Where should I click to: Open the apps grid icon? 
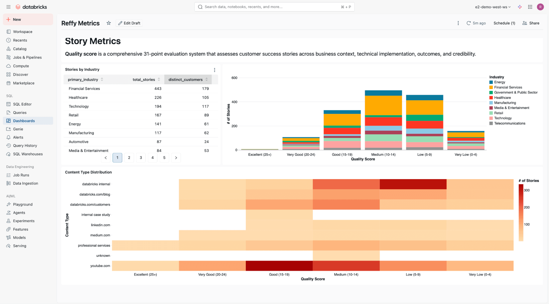click(530, 7)
